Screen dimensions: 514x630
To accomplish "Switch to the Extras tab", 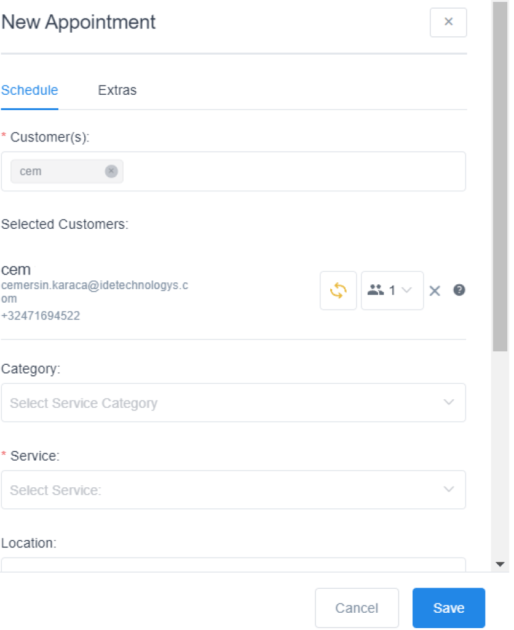I will point(117,90).
